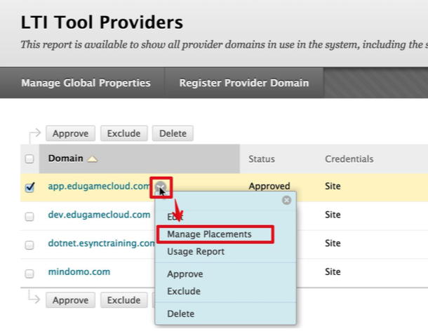
Task: Choose Manage Placements from context menu
Action: (x=208, y=234)
